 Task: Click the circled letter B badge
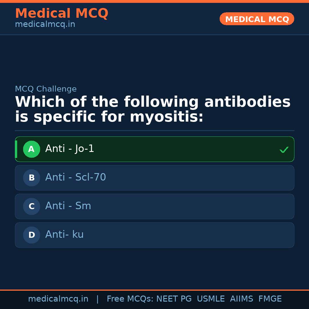[31, 178]
